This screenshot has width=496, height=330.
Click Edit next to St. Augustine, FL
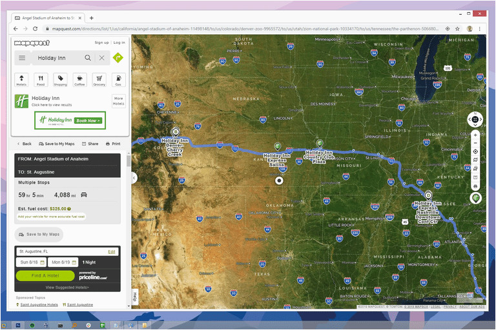click(111, 251)
